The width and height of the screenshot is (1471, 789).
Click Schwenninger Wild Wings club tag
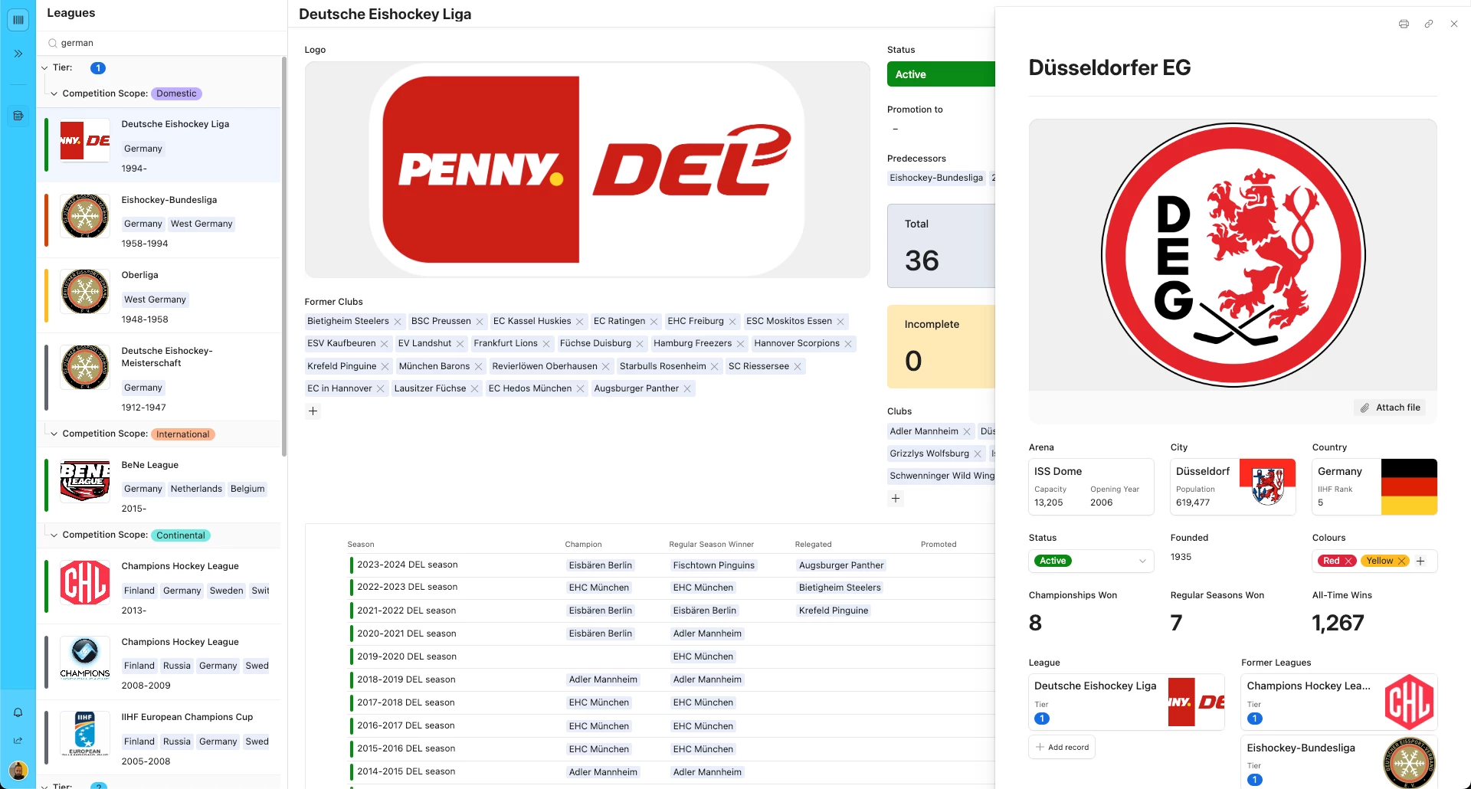pyautogui.click(x=942, y=476)
